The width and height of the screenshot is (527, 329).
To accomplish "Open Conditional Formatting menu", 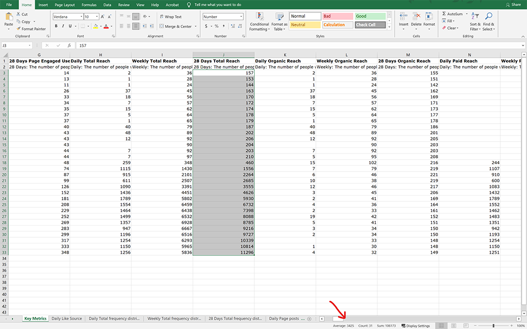I will pos(259,22).
